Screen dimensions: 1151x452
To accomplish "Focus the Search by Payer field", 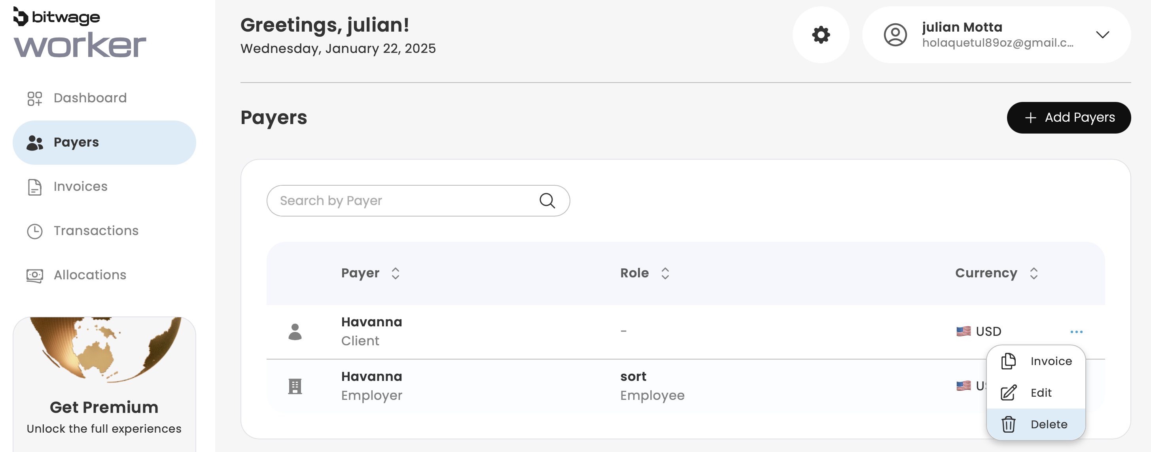I will (x=402, y=201).
